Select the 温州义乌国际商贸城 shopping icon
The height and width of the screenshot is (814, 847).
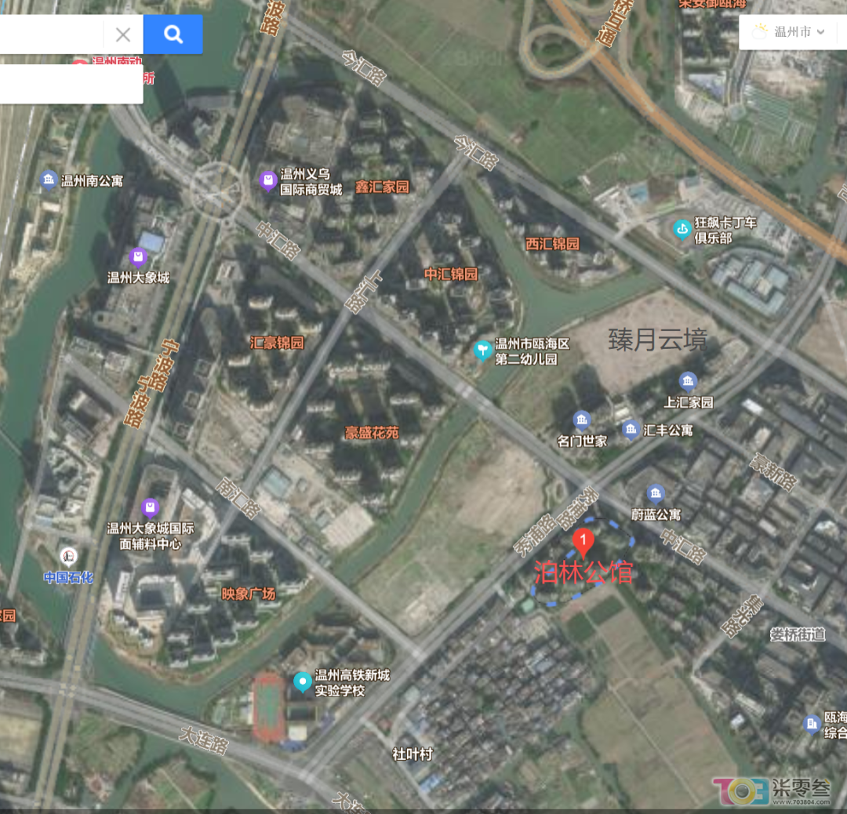pos(268,180)
